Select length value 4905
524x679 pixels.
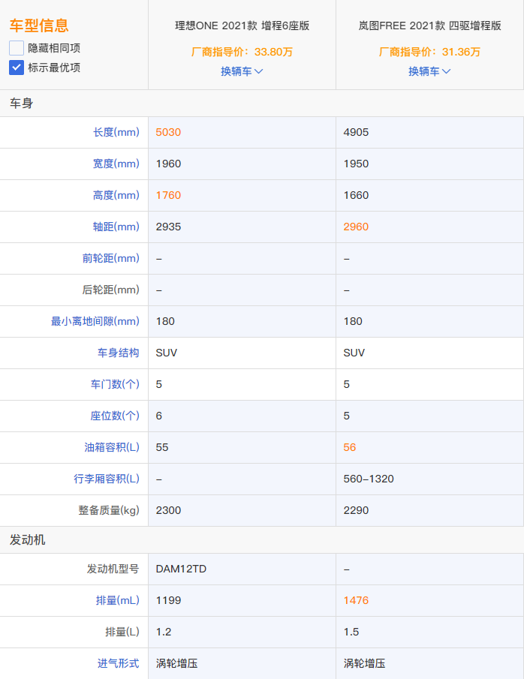(356, 132)
